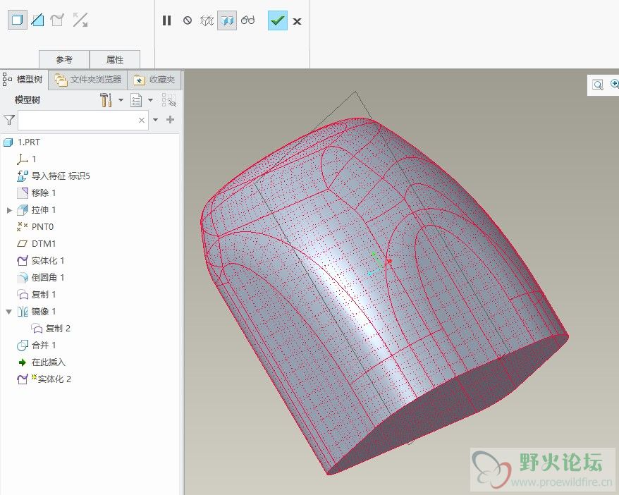Cancel the feature with X button
The image size is (619, 495).
pos(298,21)
